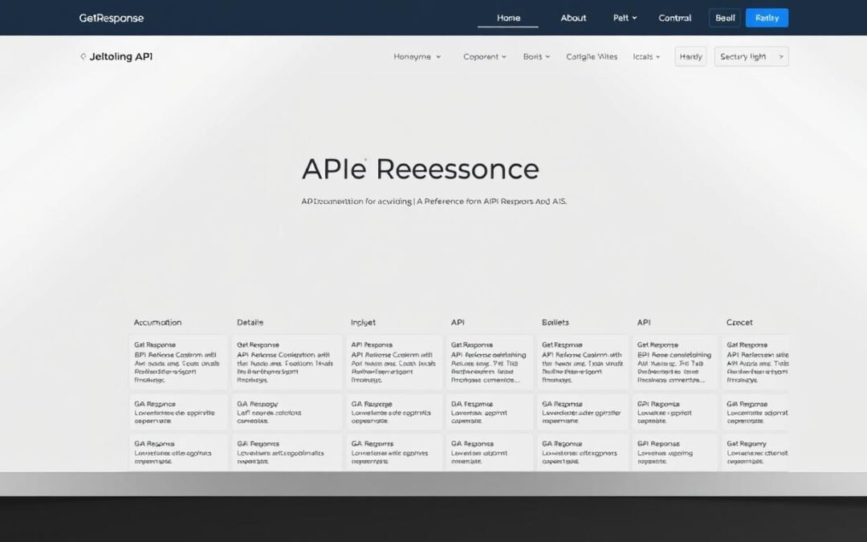Click the Jeltoling API heading
Viewport: 867px width, 542px height.
click(x=121, y=56)
